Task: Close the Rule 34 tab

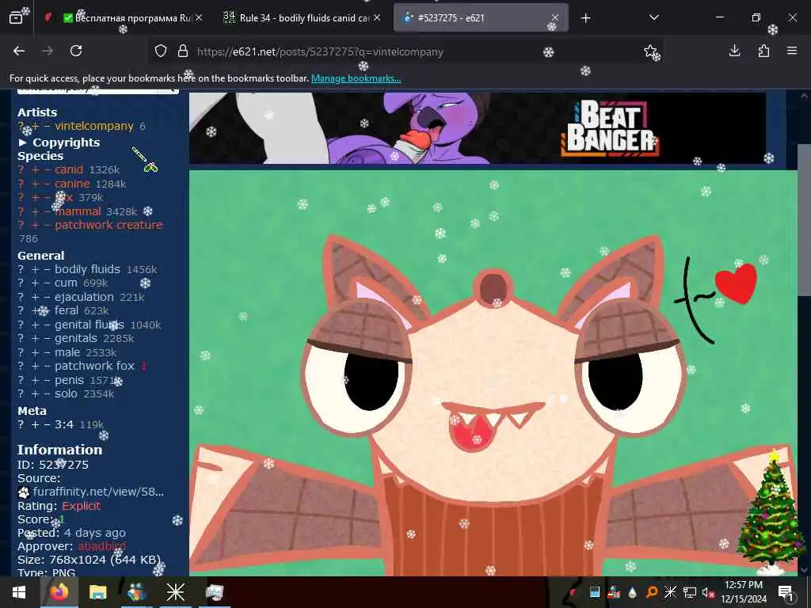Action: point(377,17)
